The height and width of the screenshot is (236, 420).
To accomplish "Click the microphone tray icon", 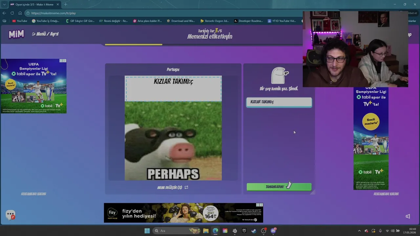I will tap(380, 231).
